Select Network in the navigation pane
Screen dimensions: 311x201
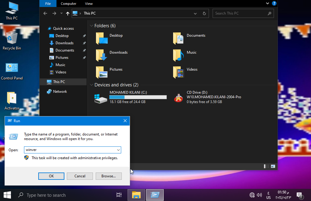click(60, 92)
